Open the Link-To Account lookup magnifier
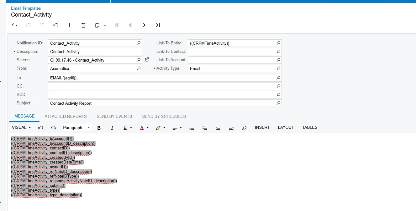The width and height of the screenshot is (416, 211). pos(278,60)
